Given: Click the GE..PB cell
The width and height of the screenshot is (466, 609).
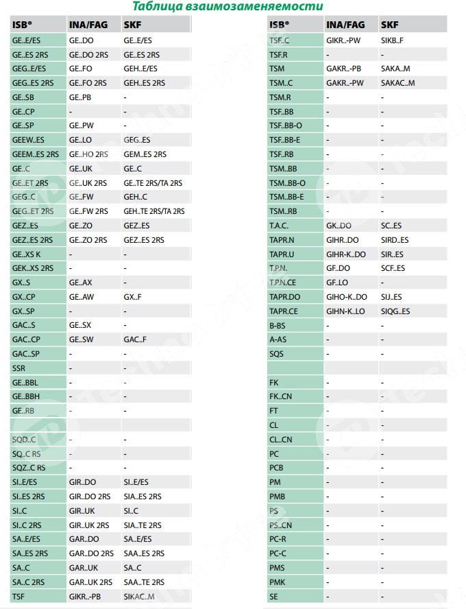Looking at the screenshot, I should 80,97.
